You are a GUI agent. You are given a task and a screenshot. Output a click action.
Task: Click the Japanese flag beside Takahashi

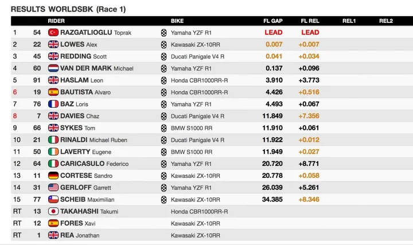click(53, 211)
